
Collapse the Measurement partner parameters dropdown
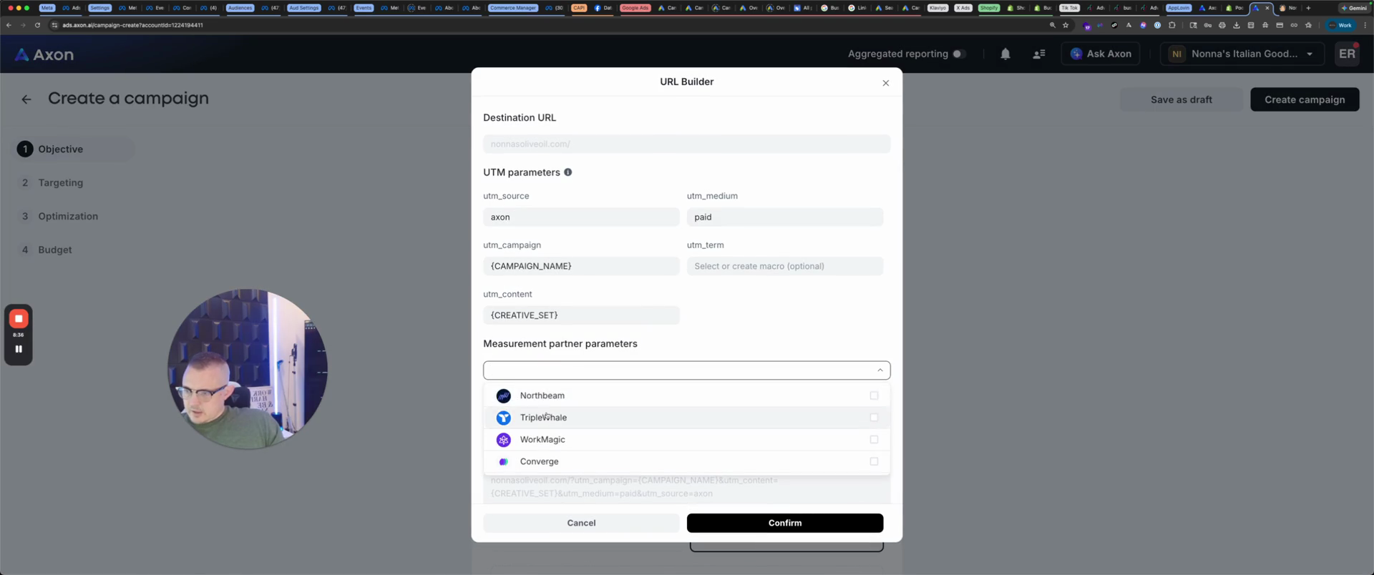[880, 370]
